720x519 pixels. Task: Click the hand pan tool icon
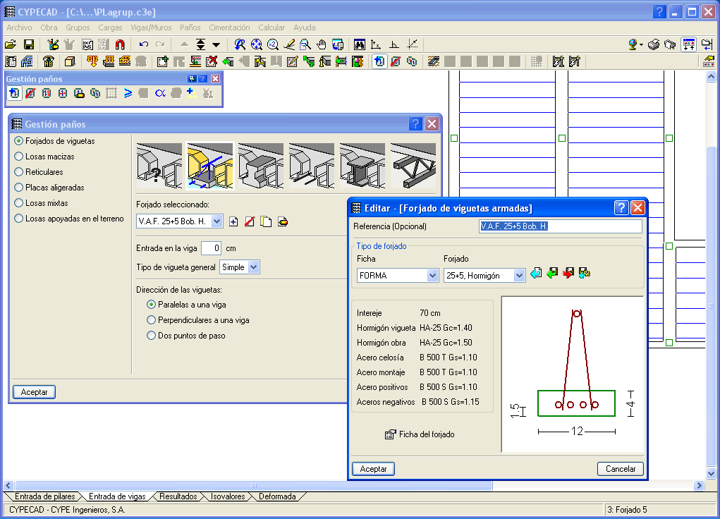tap(322, 44)
